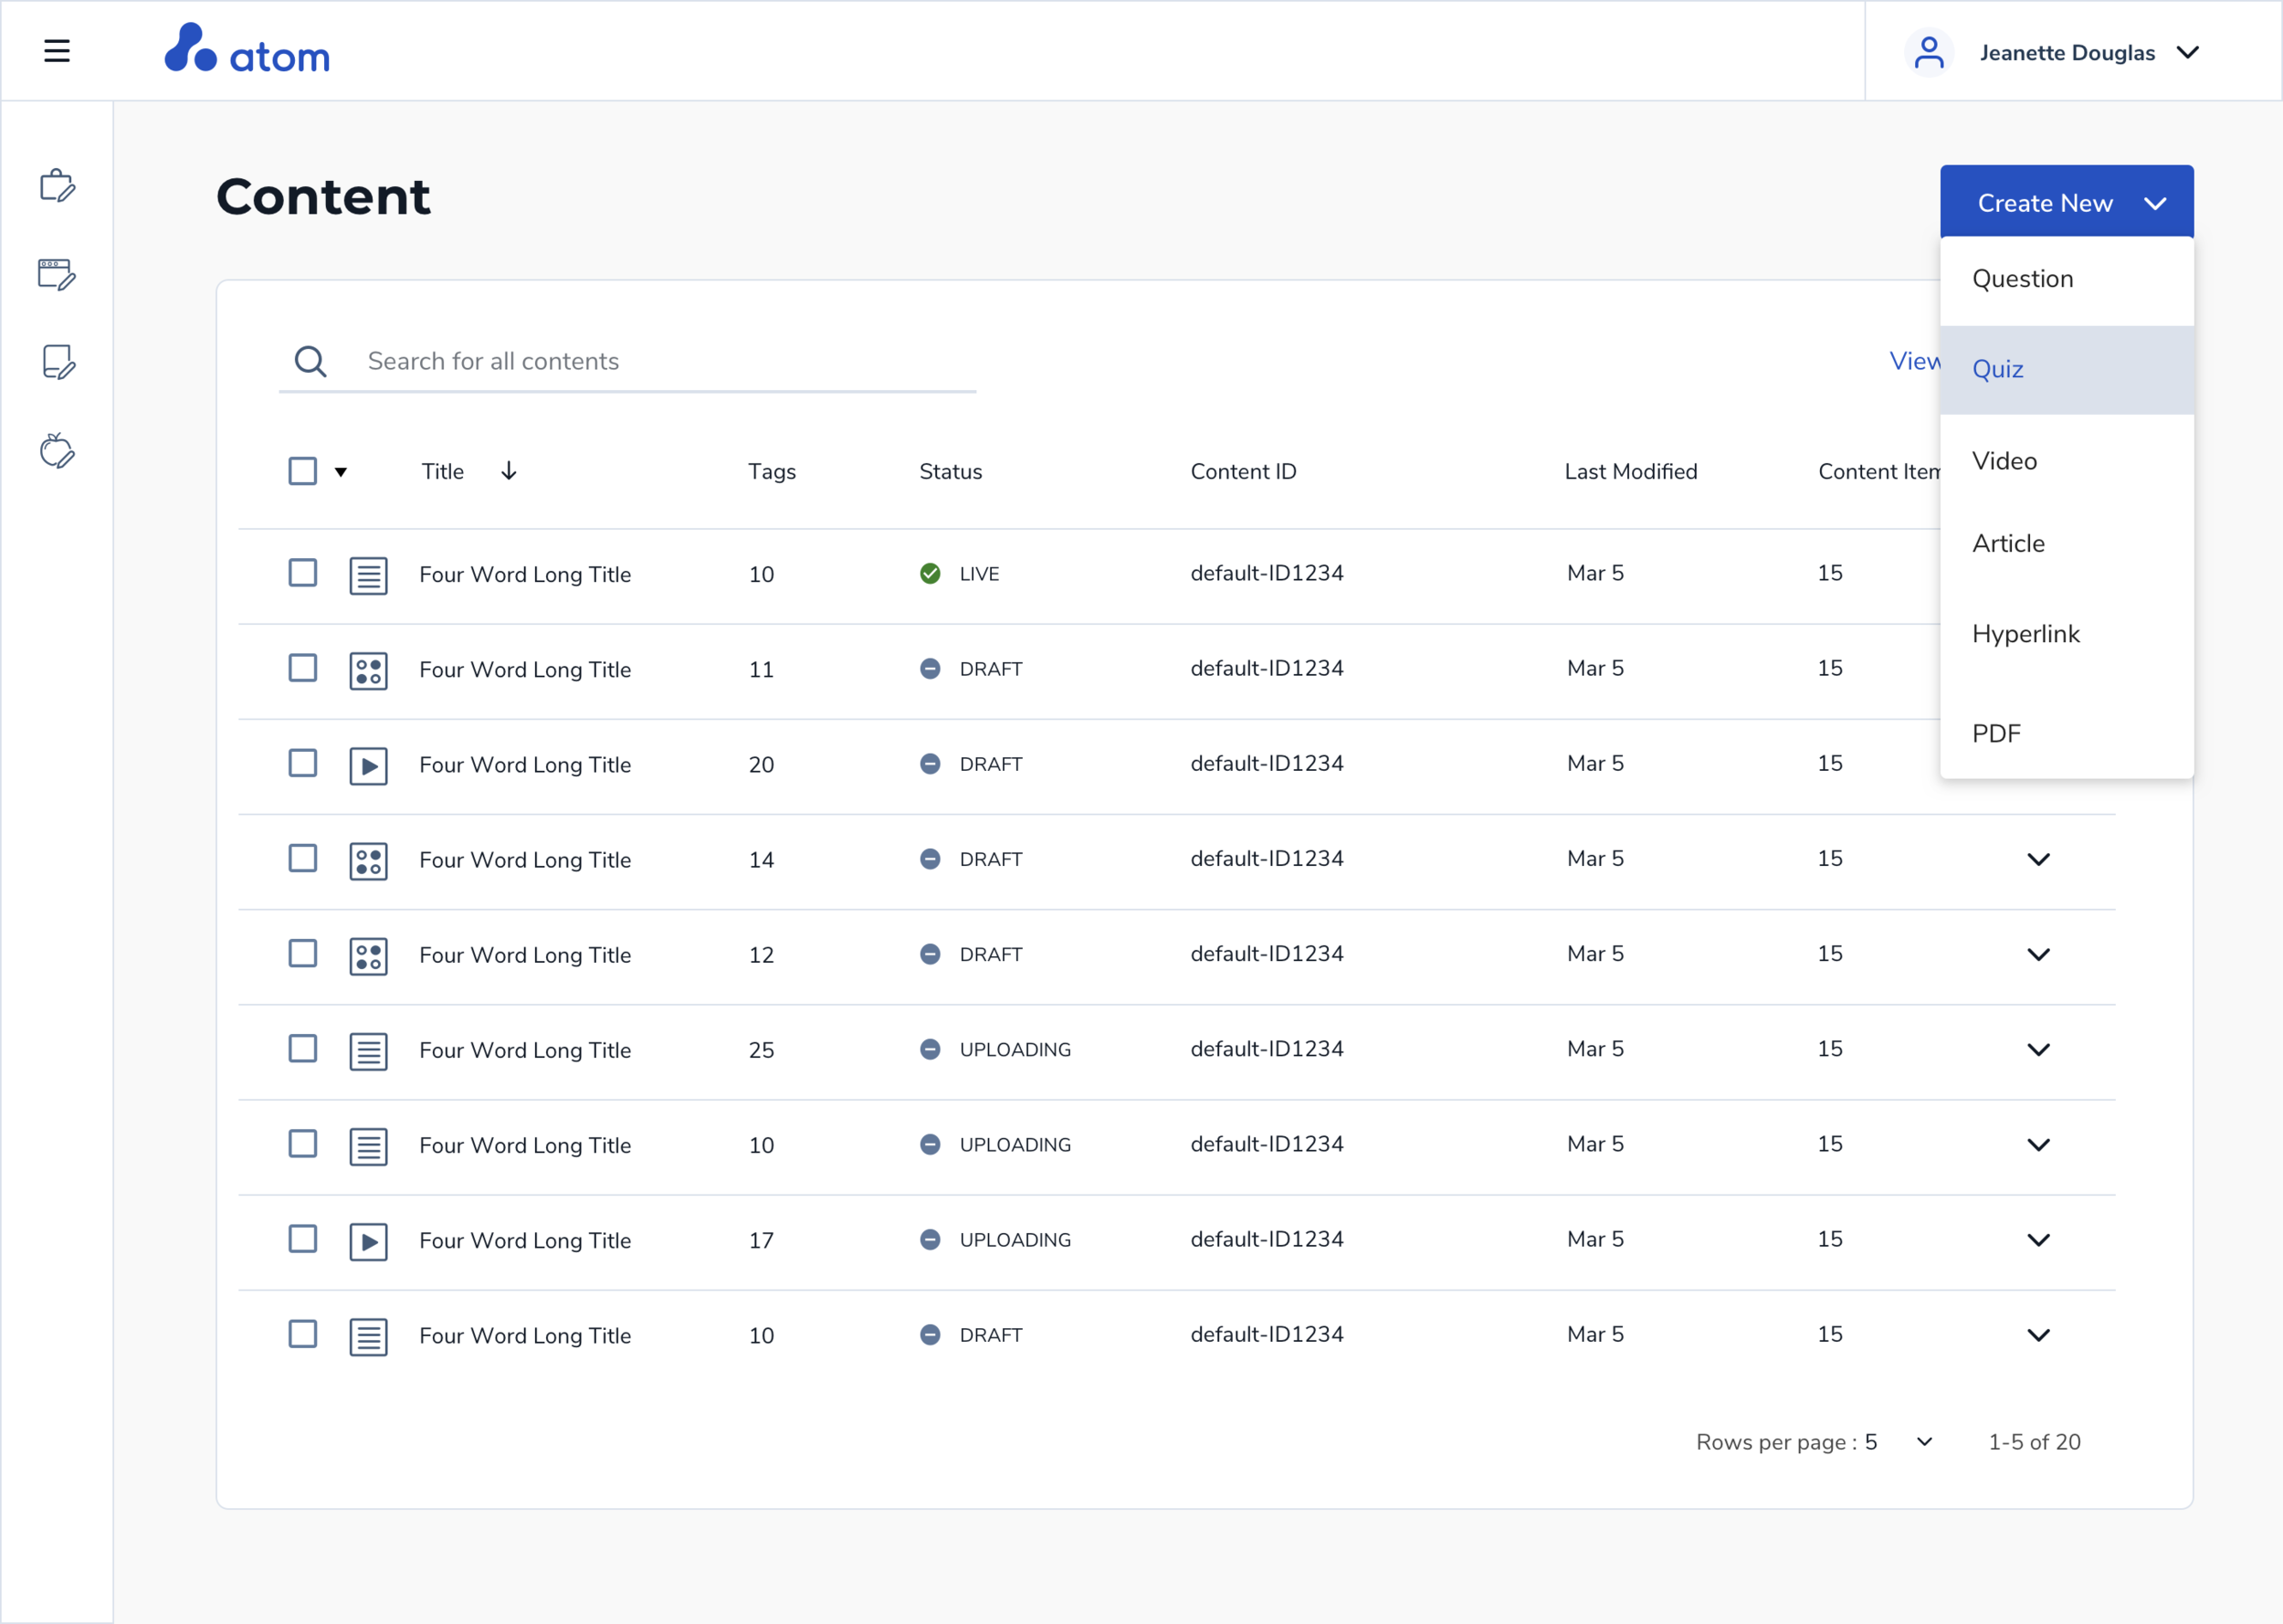This screenshot has height=1624, width=2283.
Task: Check the box for the DRAFT row with 10 tags
Action: click(303, 1334)
